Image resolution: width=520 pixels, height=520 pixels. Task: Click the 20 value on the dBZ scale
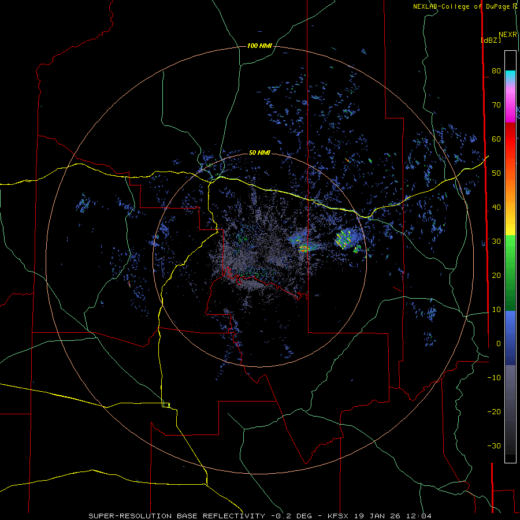496,275
